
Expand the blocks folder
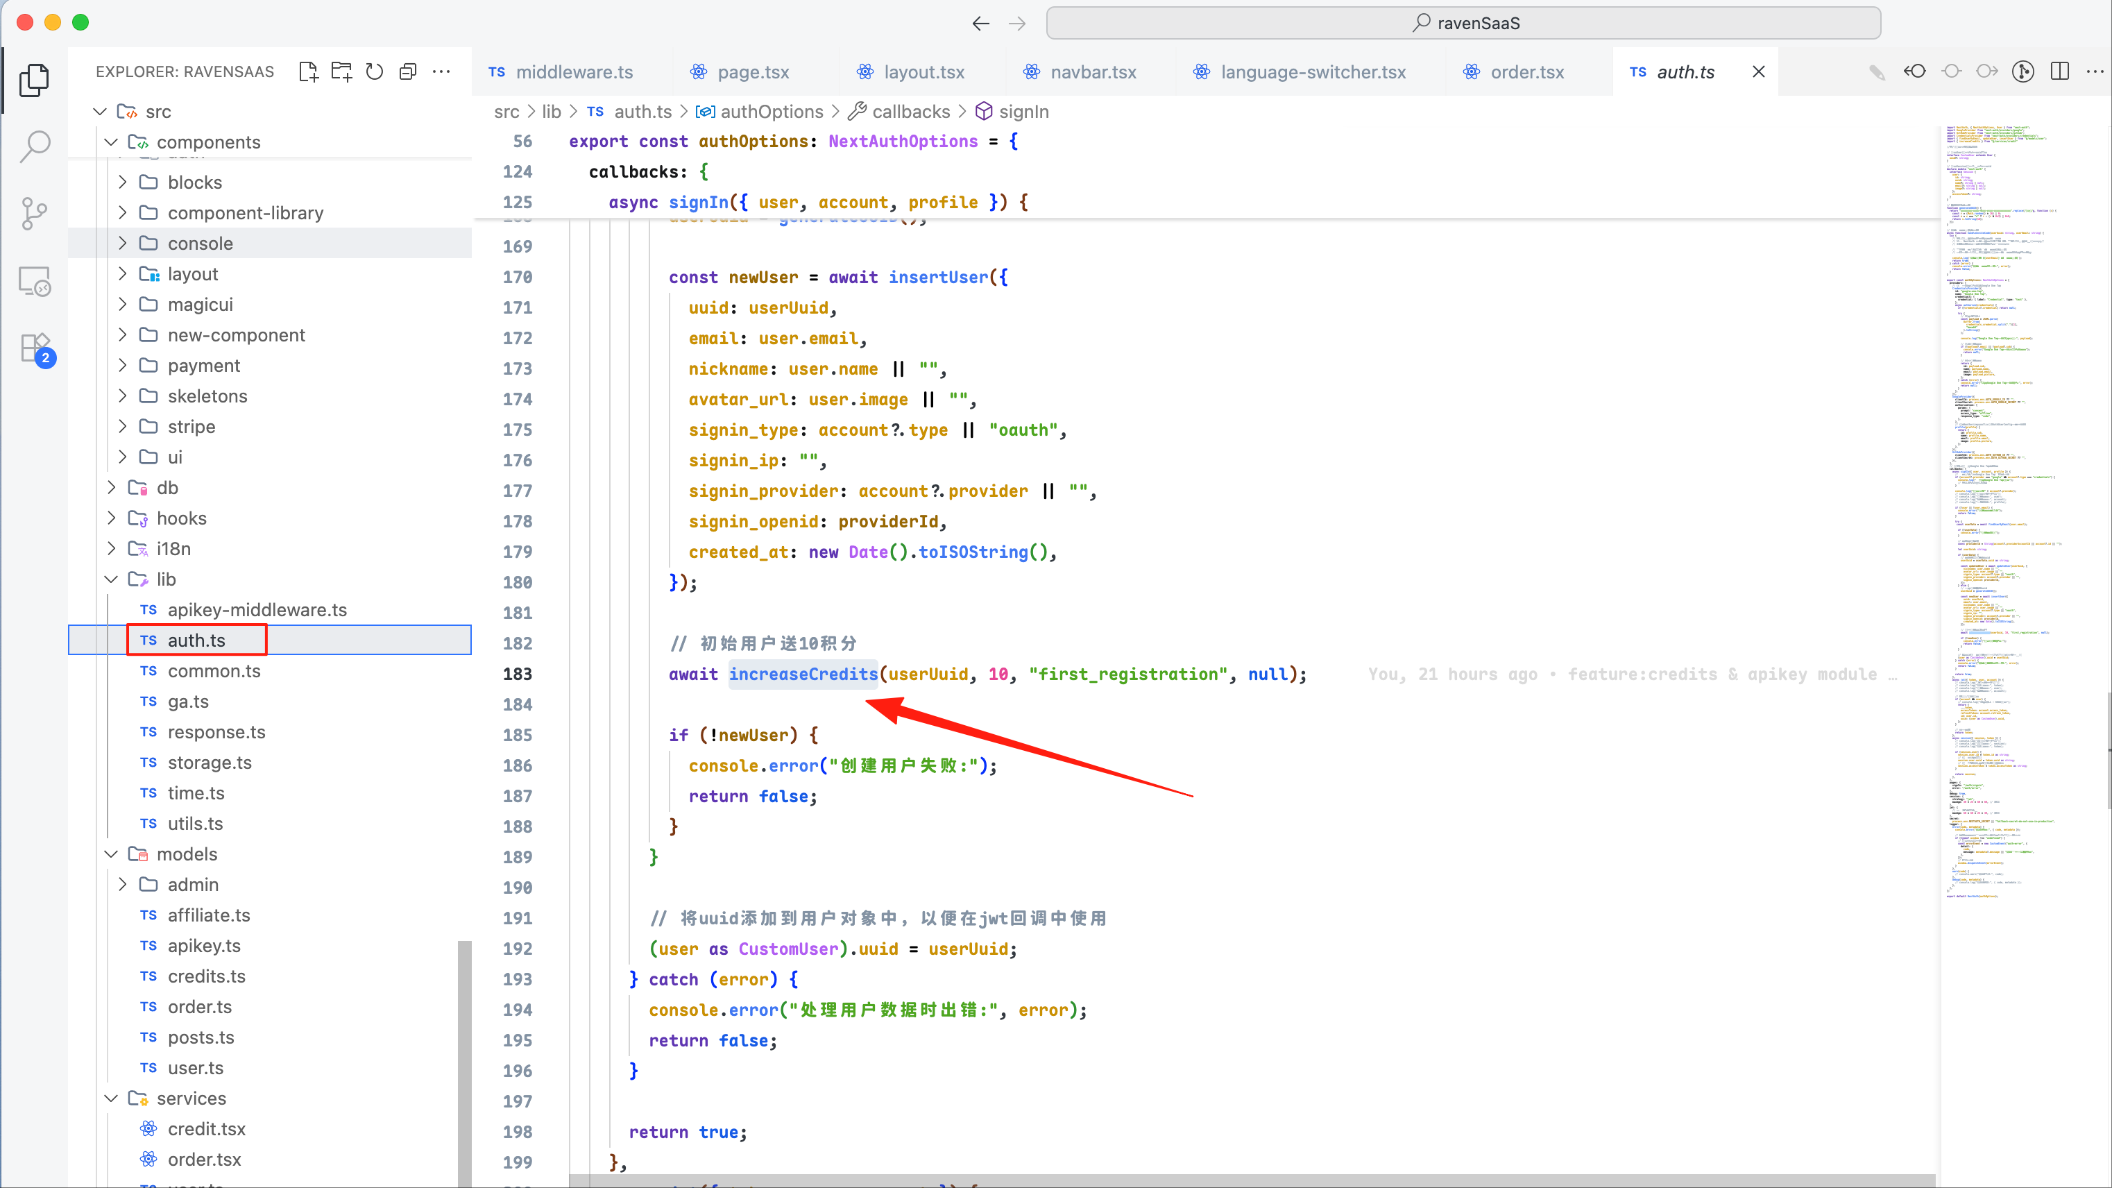click(122, 182)
